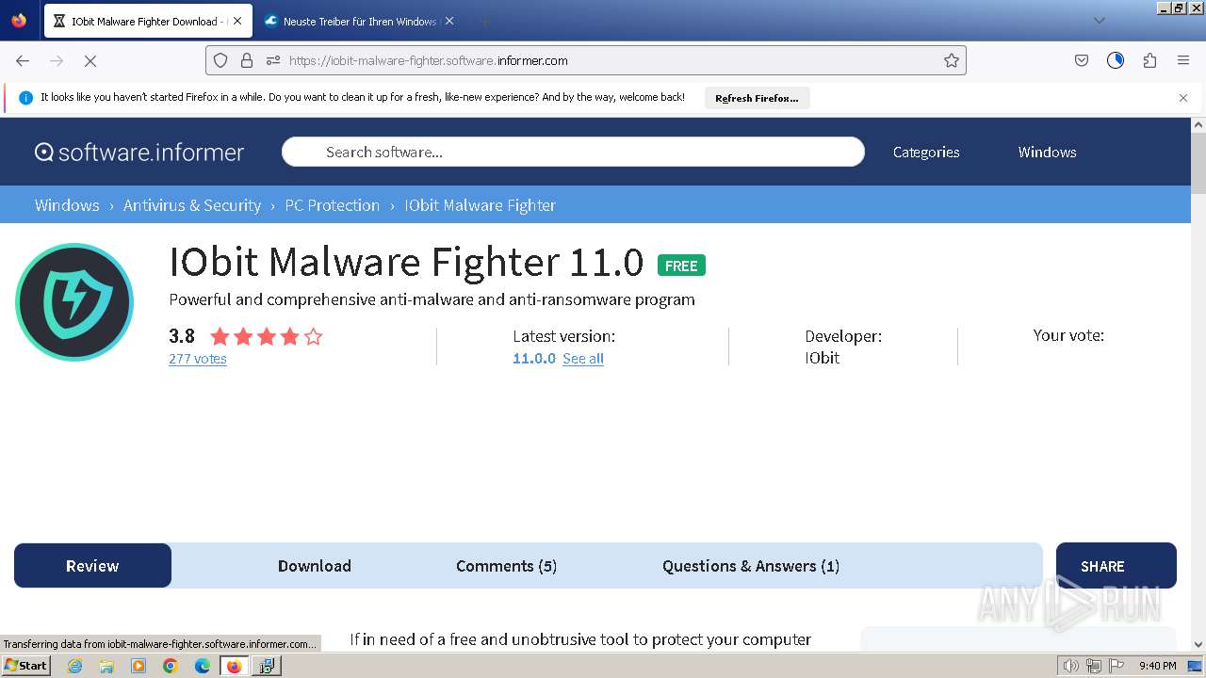Open the IObit Malware Fighter breadcrumb
This screenshot has height=678, width=1206.
click(x=481, y=205)
